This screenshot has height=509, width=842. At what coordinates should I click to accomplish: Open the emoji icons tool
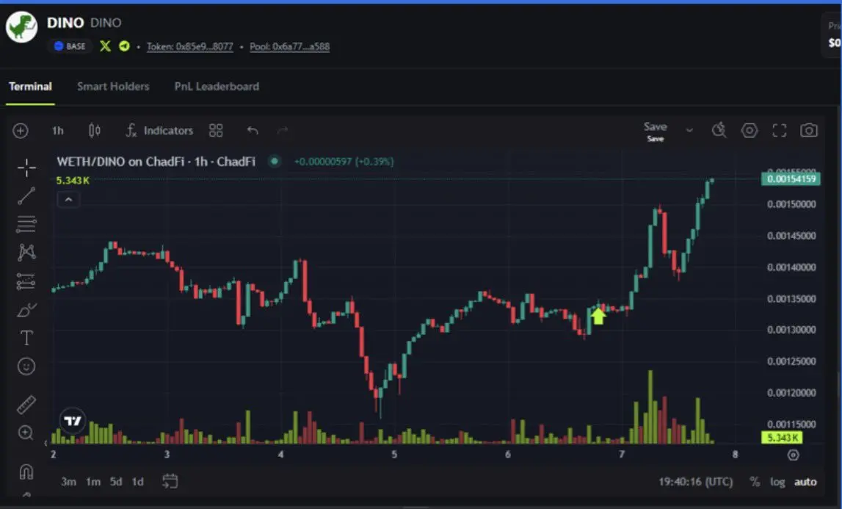coord(26,367)
